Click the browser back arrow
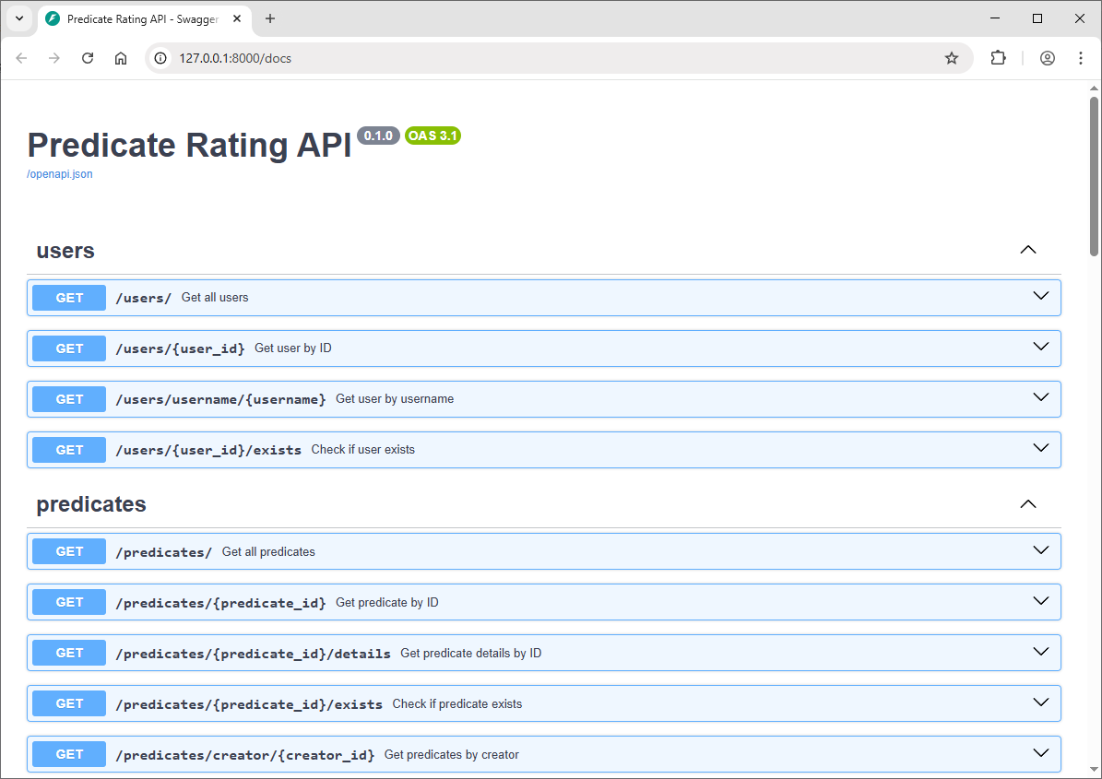Screen dimensions: 1102x779 22,58
